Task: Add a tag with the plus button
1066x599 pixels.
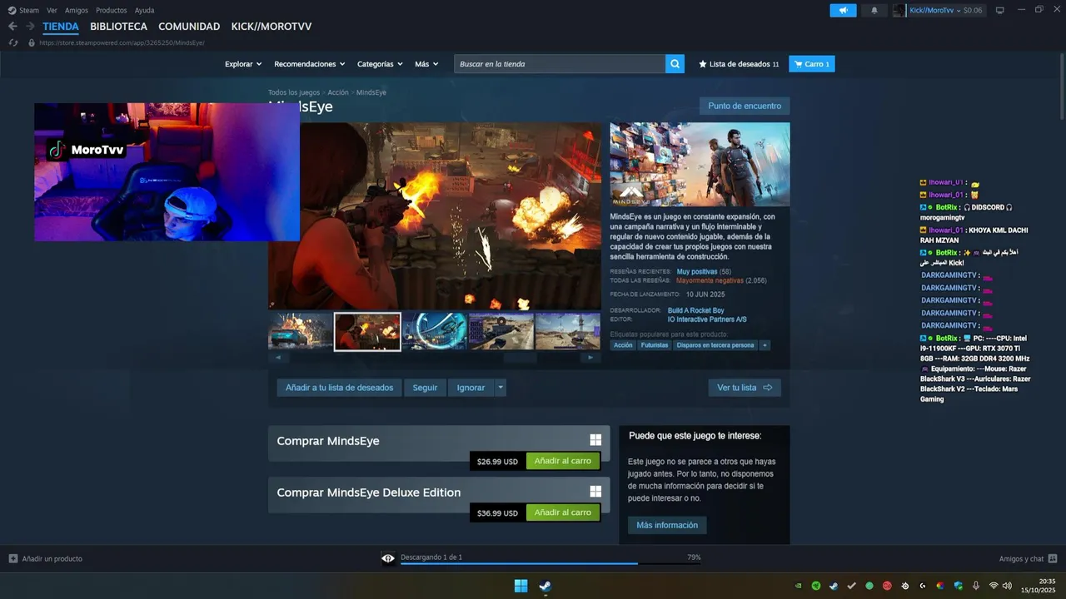Action: (765, 345)
